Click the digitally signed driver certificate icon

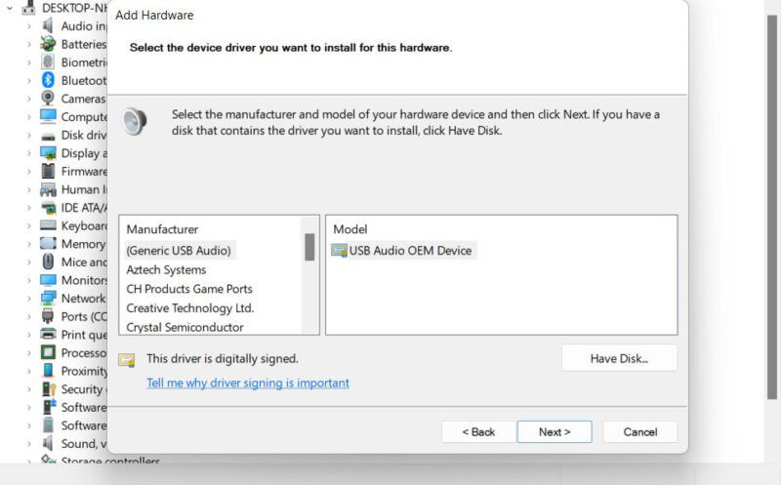click(x=127, y=359)
